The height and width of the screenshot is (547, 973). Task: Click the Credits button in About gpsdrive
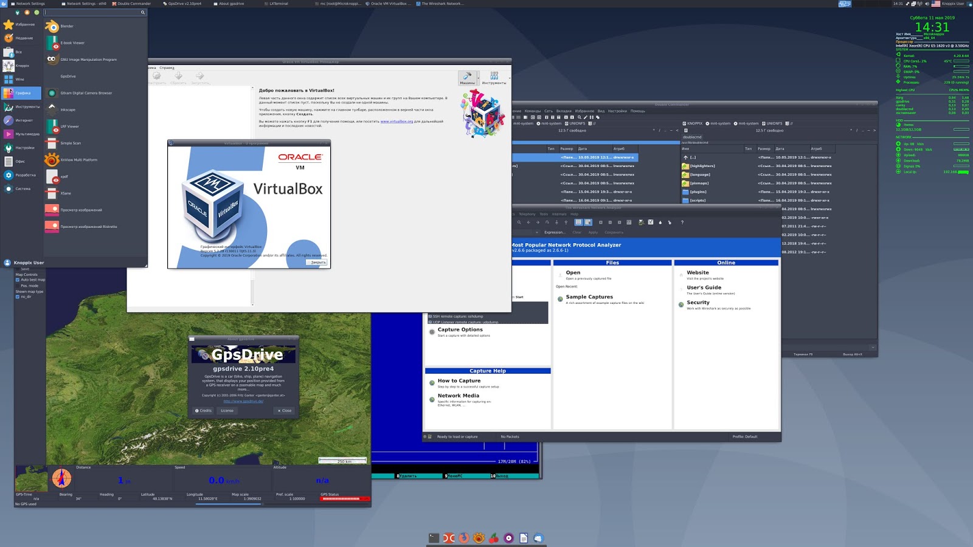pyautogui.click(x=204, y=411)
